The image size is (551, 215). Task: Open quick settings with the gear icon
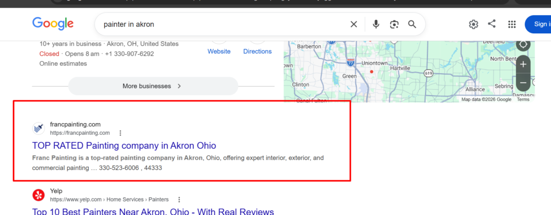point(474,24)
